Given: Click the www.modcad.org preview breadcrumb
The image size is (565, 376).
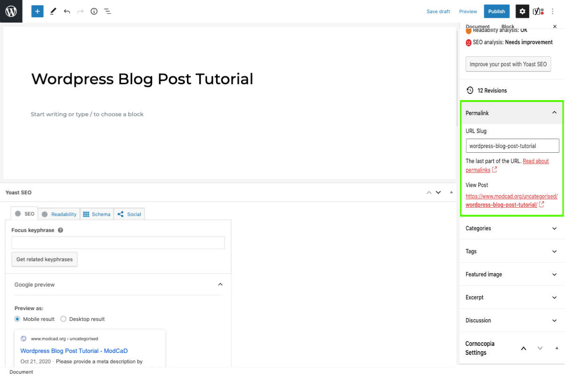Looking at the screenshot, I should pos(65,338).
